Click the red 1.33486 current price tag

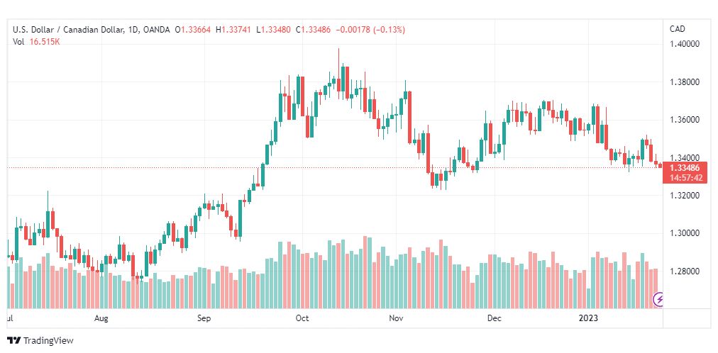click(x=685, y=168)
